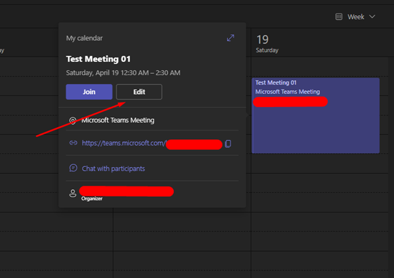Image resolution: width=394 pixels, height=278 pixels.
Task: Click the chain link icon beside the Teams URL
Action: 73,142
